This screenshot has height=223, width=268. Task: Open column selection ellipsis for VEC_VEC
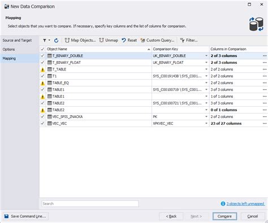coord(265,124)
